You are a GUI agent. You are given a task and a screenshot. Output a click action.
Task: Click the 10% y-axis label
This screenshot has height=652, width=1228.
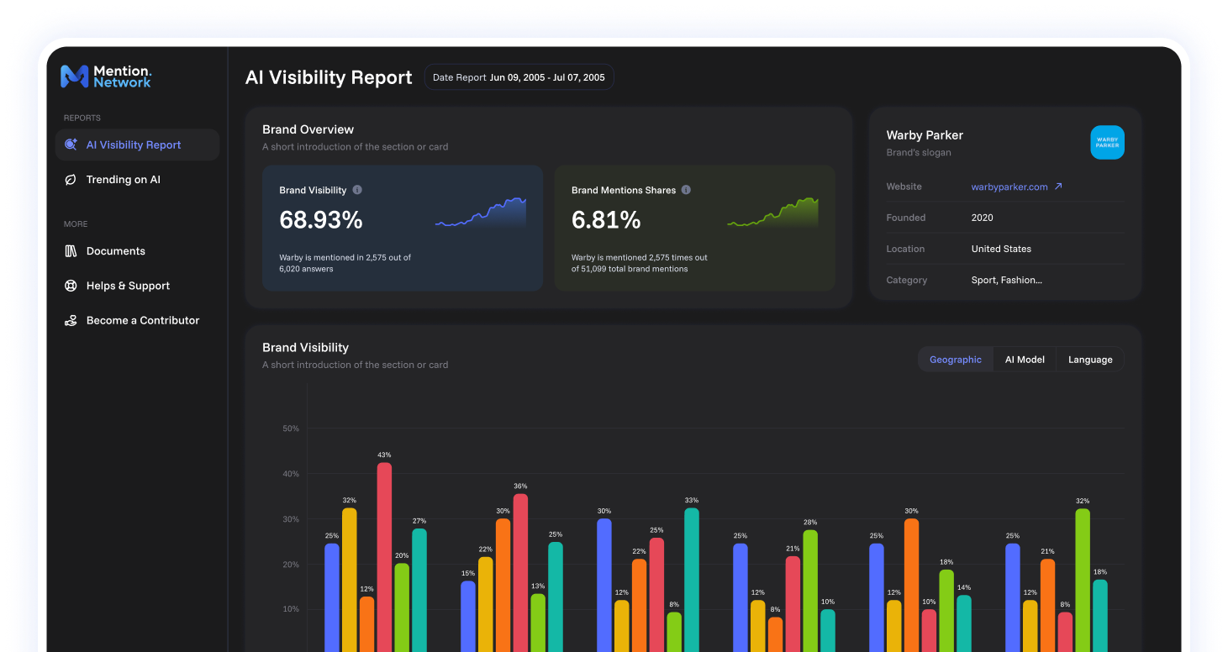tap(291, 609)
